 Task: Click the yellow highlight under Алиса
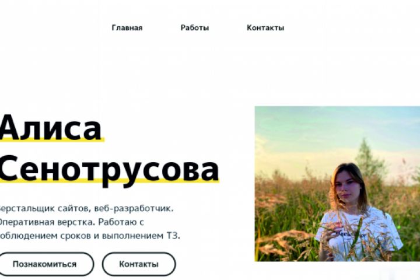pyautogui.click(x=52, y=139)
